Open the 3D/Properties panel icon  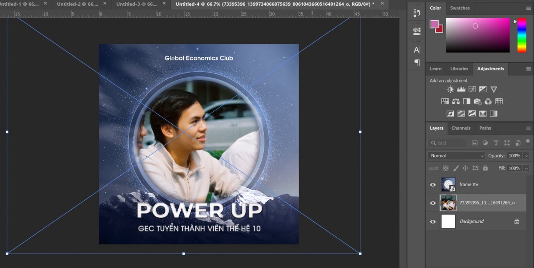[417, 31]
